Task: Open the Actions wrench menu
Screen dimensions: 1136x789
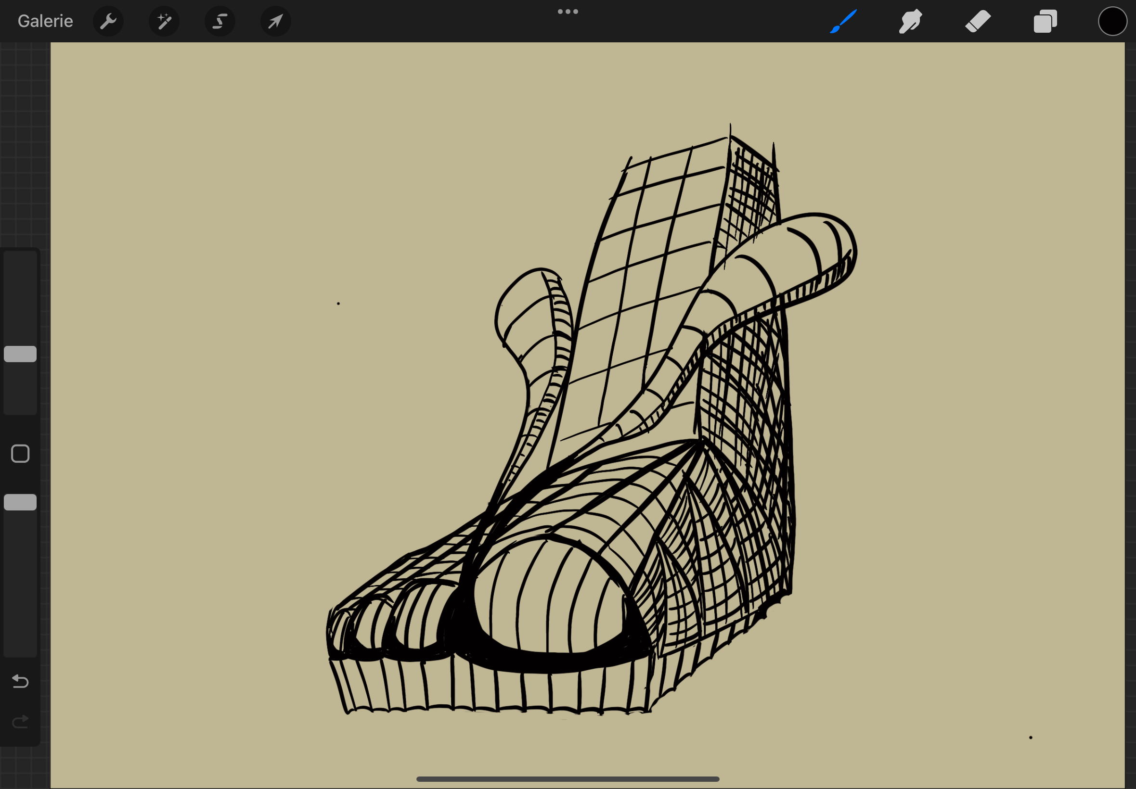Action: (108, 21)
